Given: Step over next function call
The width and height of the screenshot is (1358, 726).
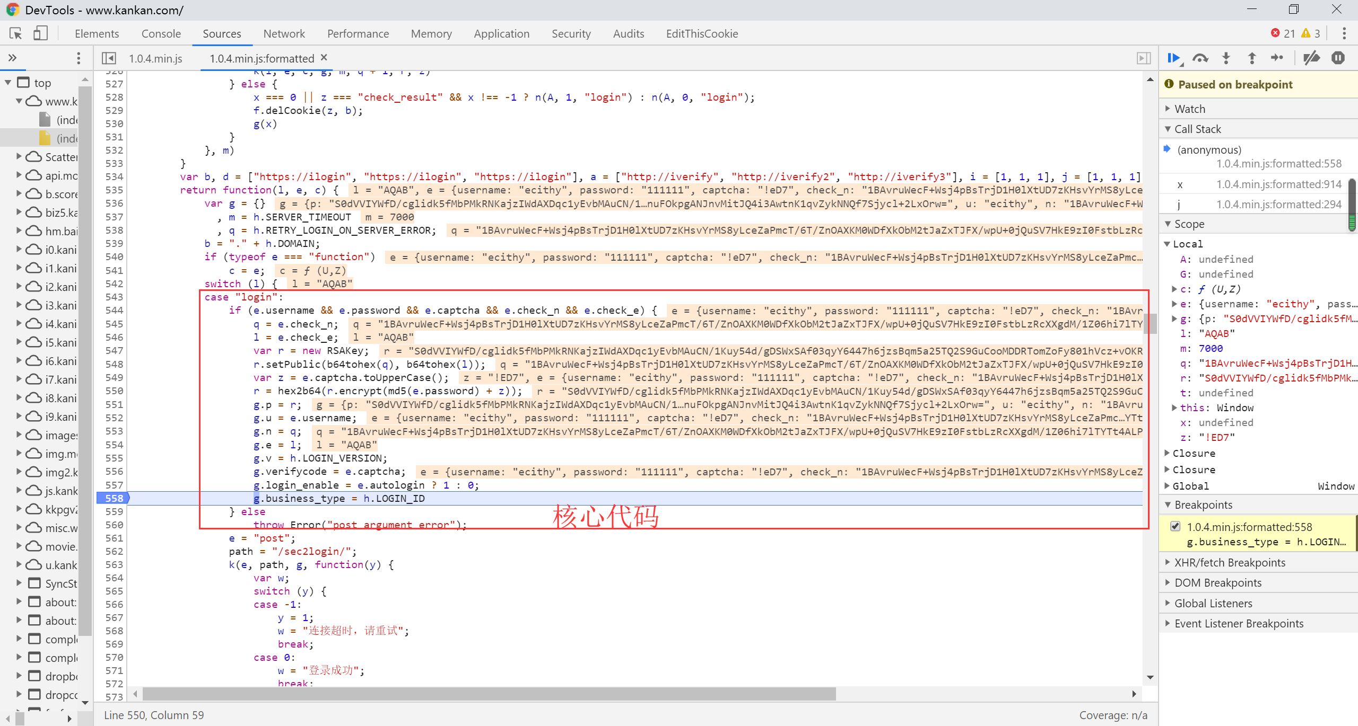Looking at the screenshot, I should (1200, 58).
